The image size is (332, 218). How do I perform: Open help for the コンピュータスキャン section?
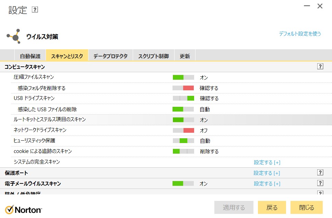[320, 66]
